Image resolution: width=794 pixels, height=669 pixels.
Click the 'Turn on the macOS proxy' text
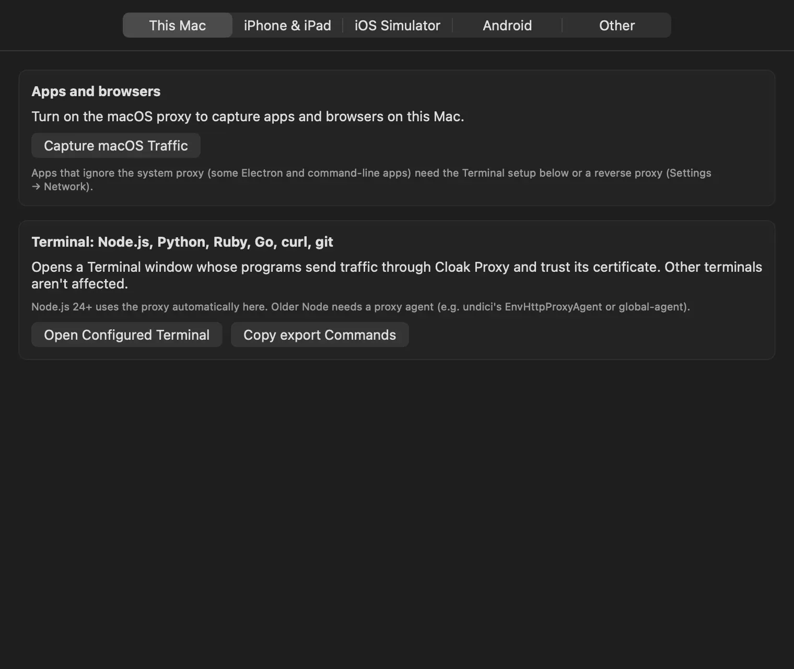click(x=248, y=117)
